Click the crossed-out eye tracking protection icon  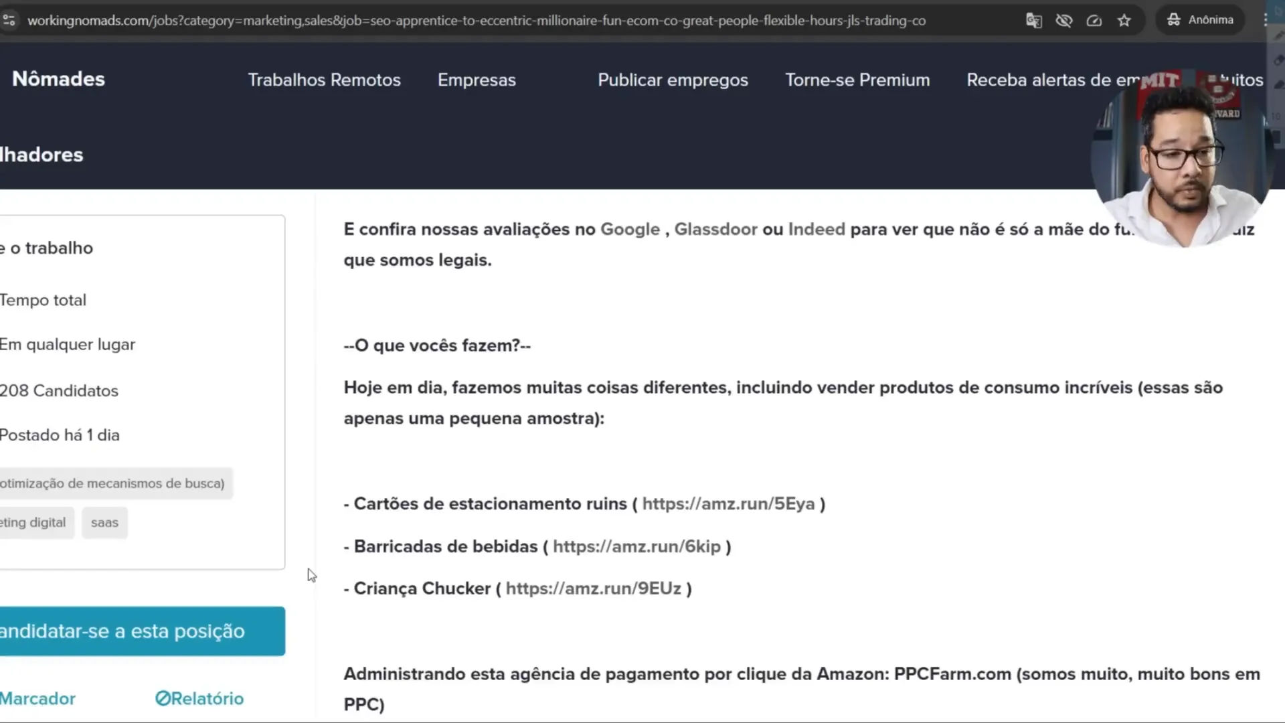1063,20
